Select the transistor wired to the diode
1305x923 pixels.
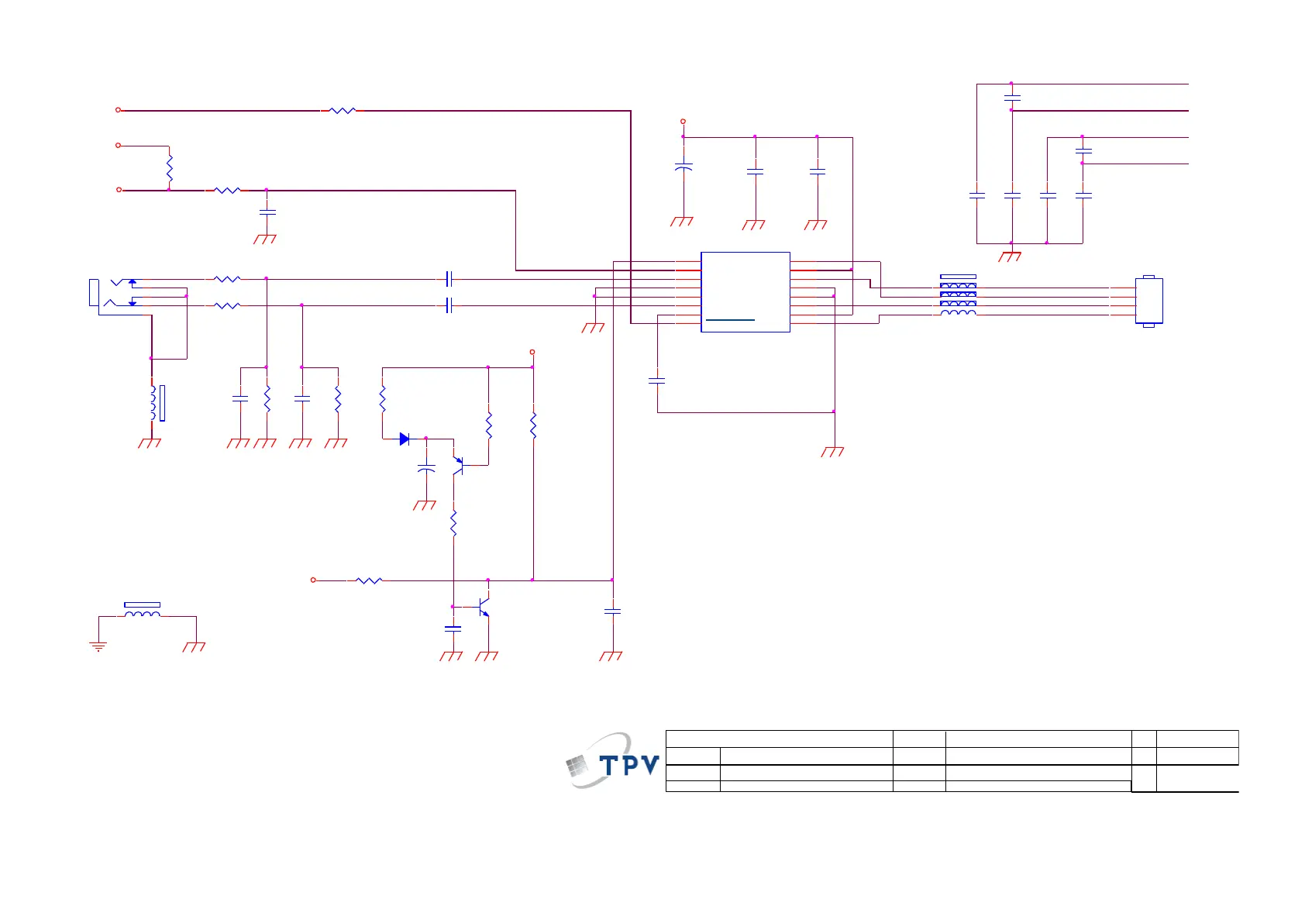point(460,466)
